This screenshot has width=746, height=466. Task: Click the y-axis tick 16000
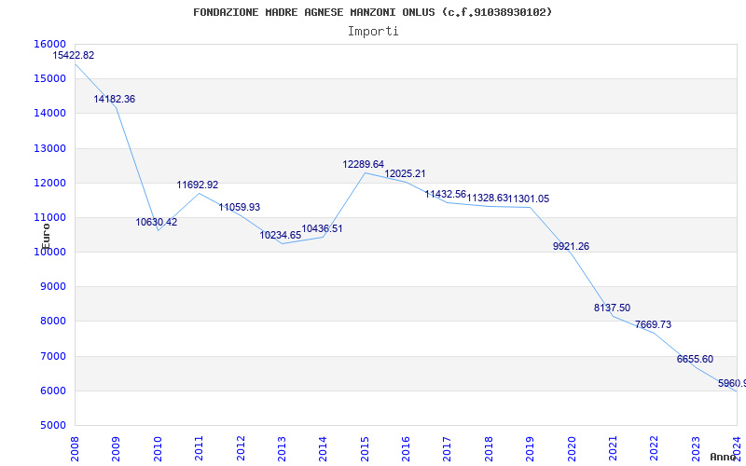point(49,44)
